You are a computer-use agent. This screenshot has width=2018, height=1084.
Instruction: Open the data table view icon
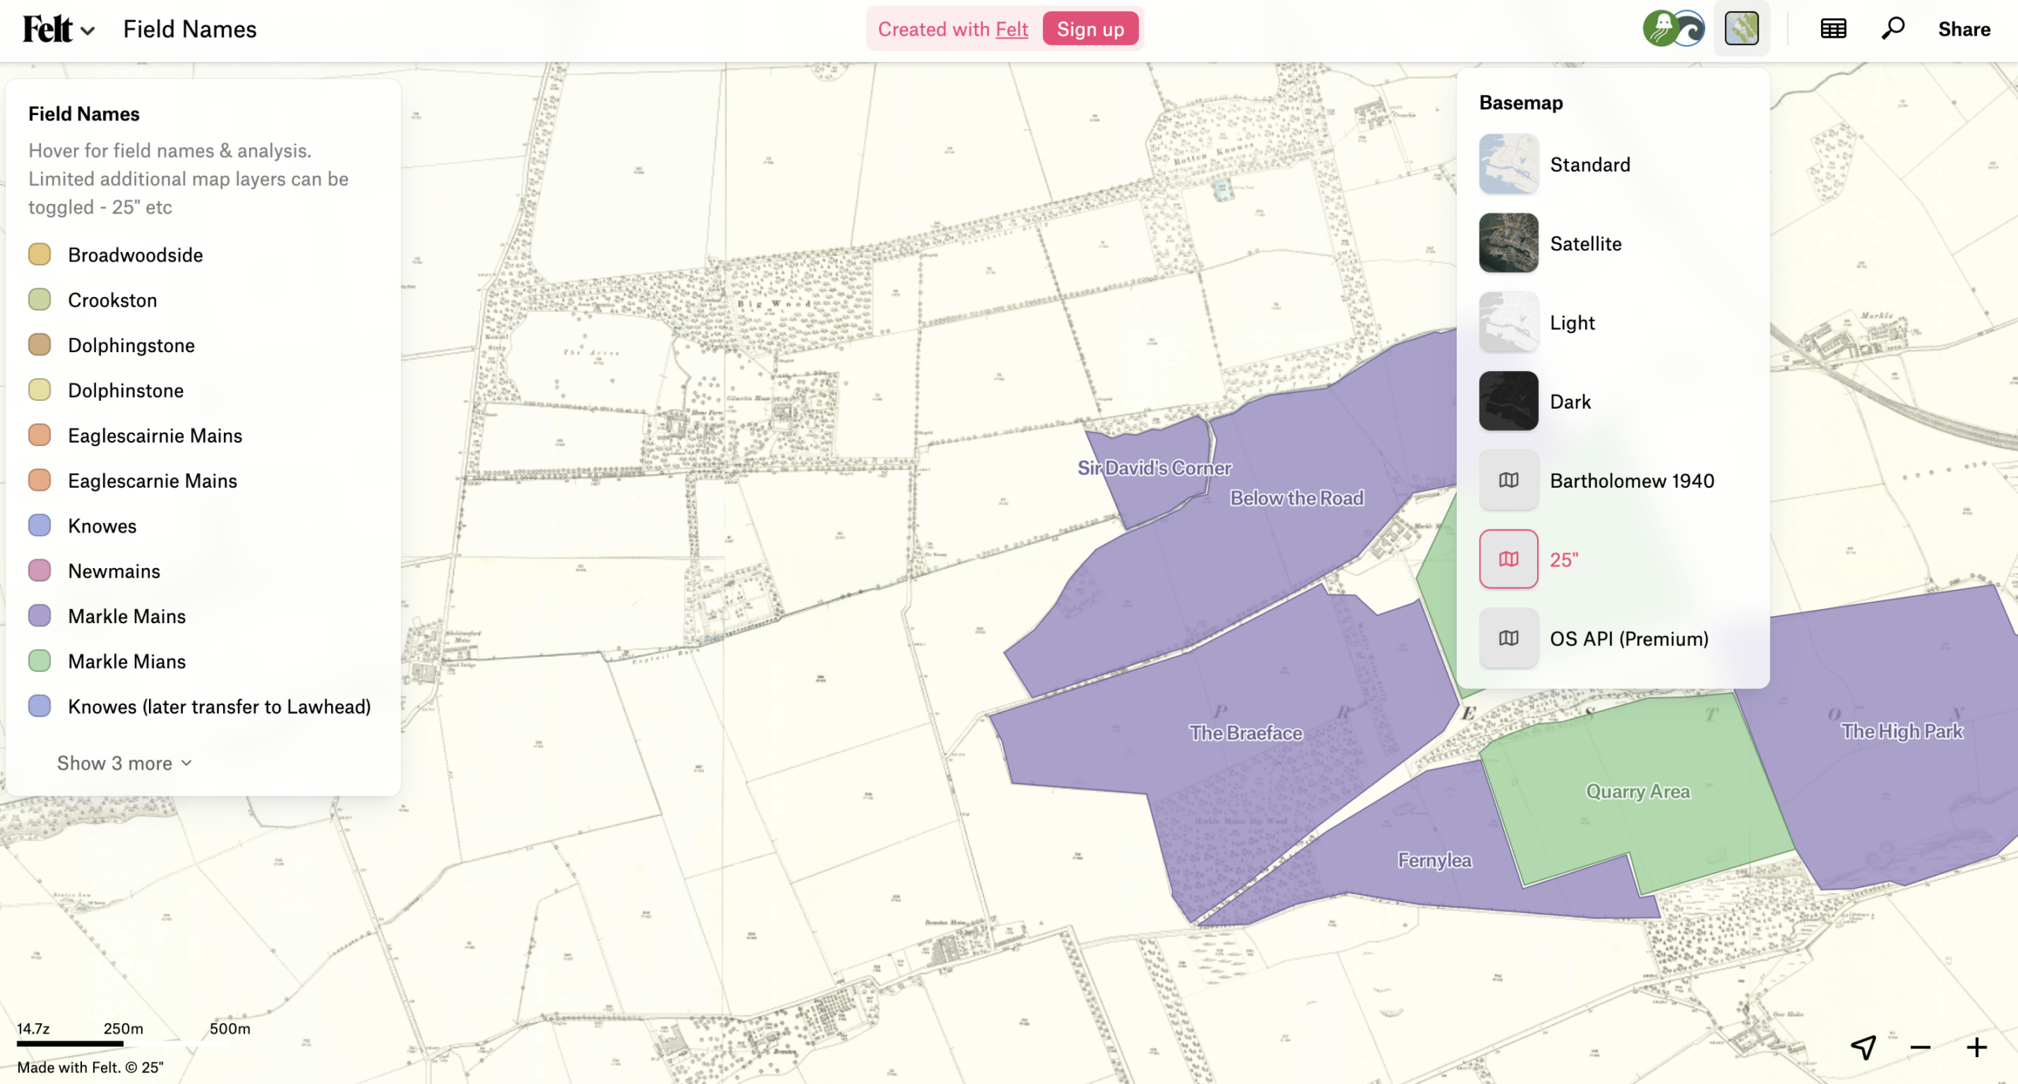pyautogui.click(x=1833, y=29)
